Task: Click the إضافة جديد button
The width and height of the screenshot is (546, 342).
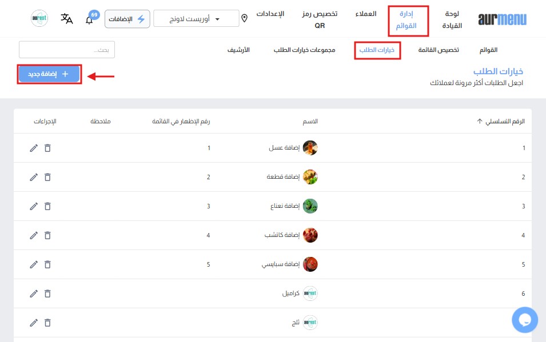Action: (x=49, y=74)
